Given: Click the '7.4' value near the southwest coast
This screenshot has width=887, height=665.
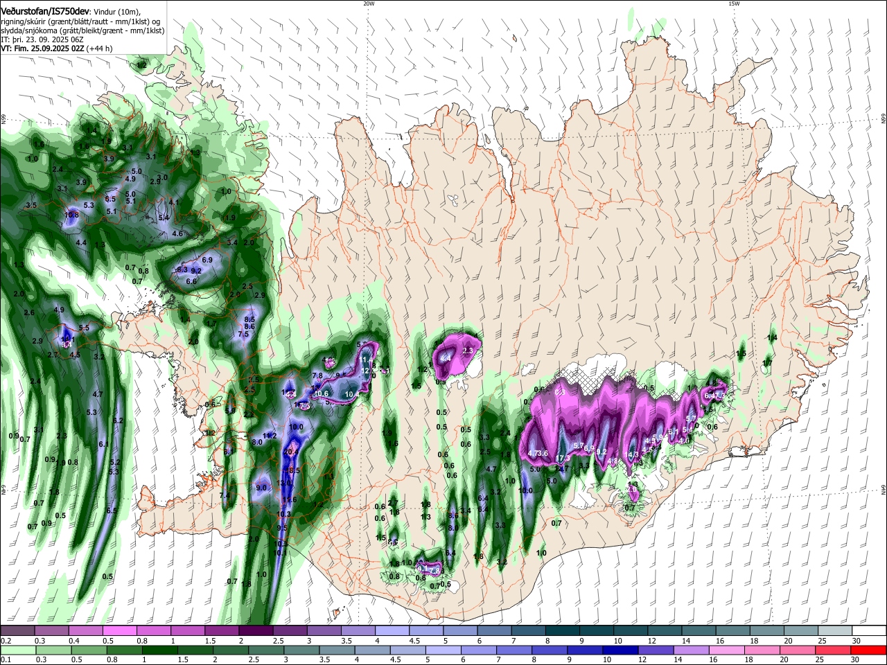Looking at the screenshot, I should pyautogui.click(x=225, y=496).
